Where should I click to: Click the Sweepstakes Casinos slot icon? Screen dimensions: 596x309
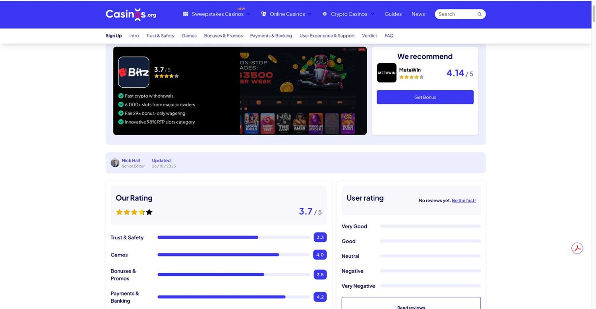coord(186,14)
